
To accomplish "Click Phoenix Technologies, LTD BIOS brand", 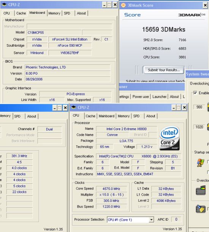I will (x=67, y=67).
